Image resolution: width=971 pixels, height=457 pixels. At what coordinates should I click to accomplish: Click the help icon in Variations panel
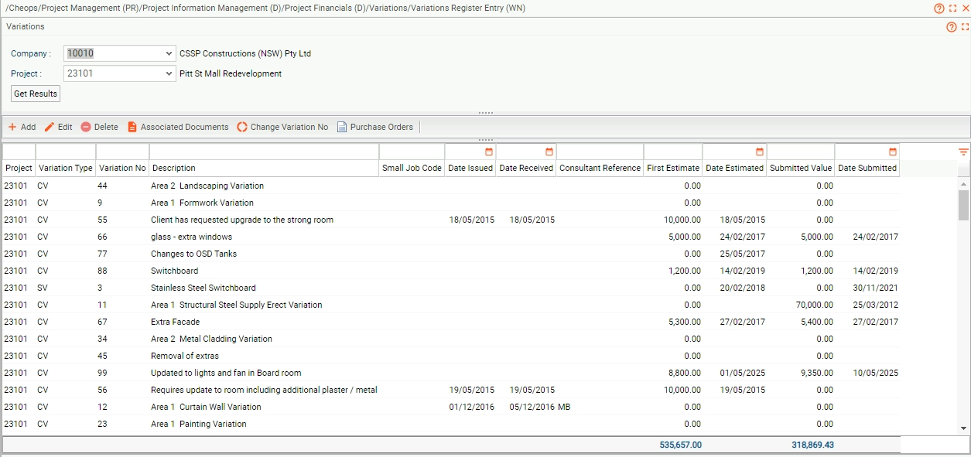pos(952,27)
